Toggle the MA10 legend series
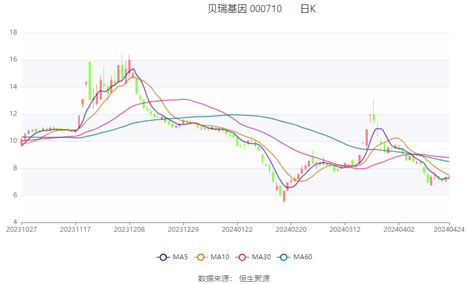The width and height of the screenshot is (468, 284). pyautogui.click(x=211, y=257)
